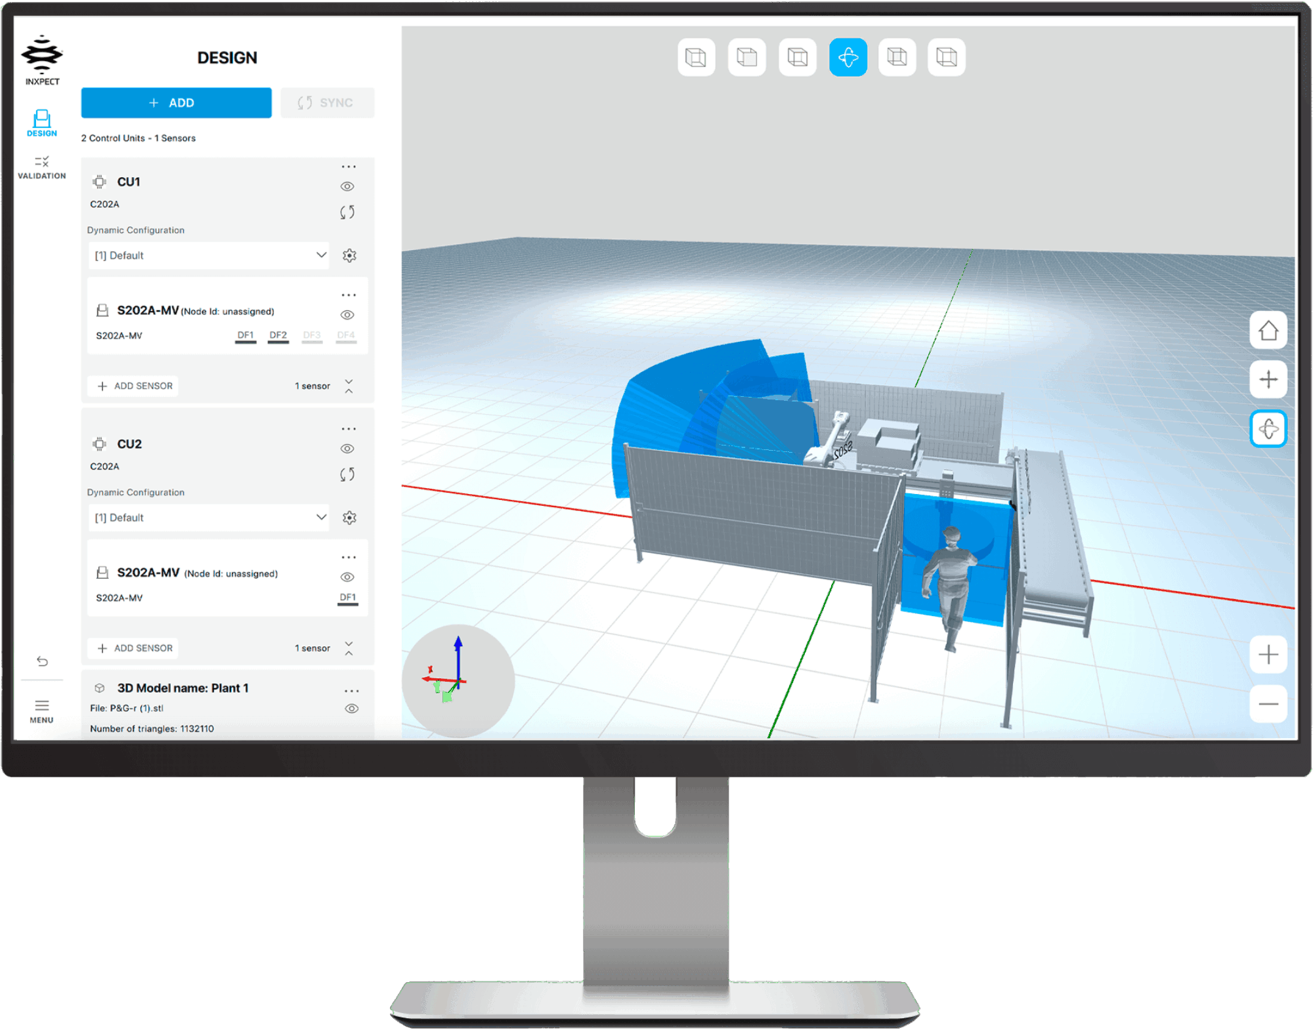Open CU2 three-dot options menu
This screenshot has height=1030, width=1313.
tap(349, 429)
